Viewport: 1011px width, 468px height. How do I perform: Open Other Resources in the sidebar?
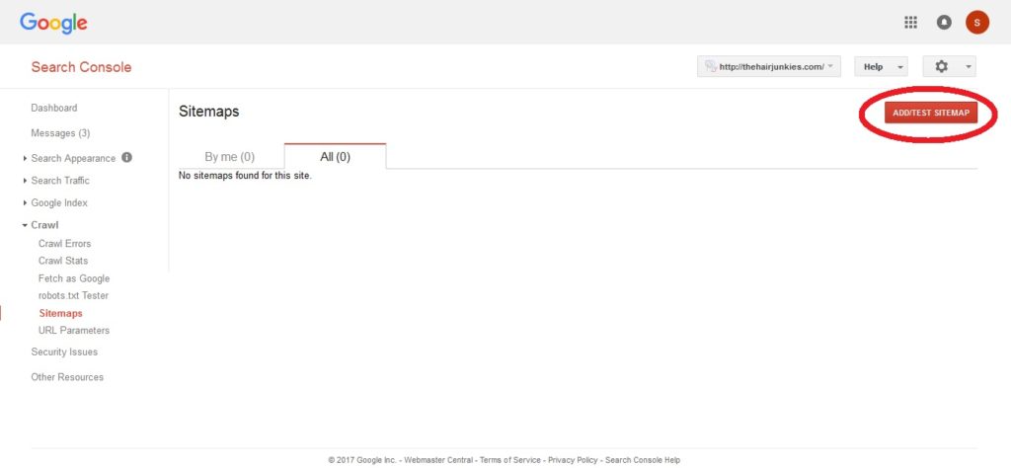[67, 377]
